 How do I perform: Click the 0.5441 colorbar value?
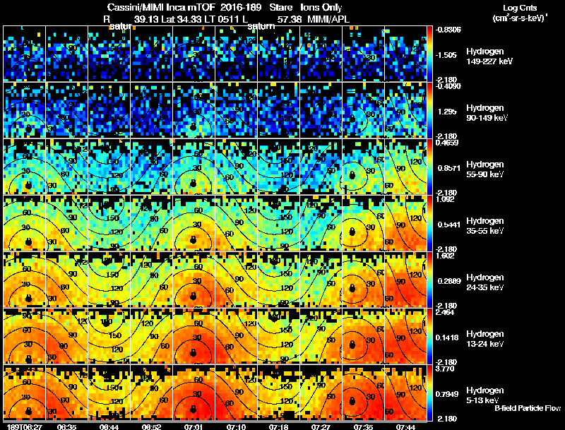[449, 225]
